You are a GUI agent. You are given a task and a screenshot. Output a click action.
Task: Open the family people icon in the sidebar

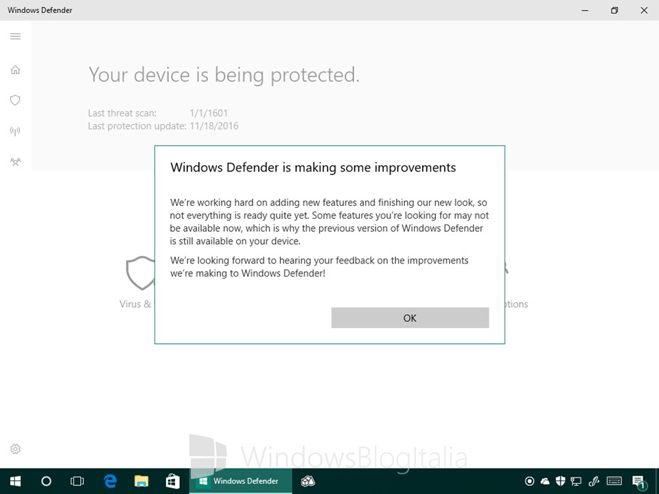[15, 162]
